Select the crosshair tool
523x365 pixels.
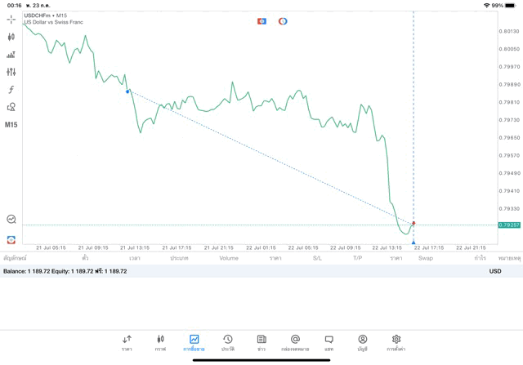point(11,20)
